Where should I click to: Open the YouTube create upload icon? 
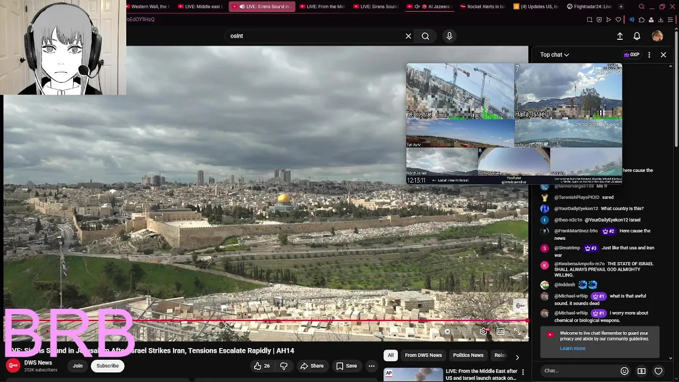tap(620, 36)
